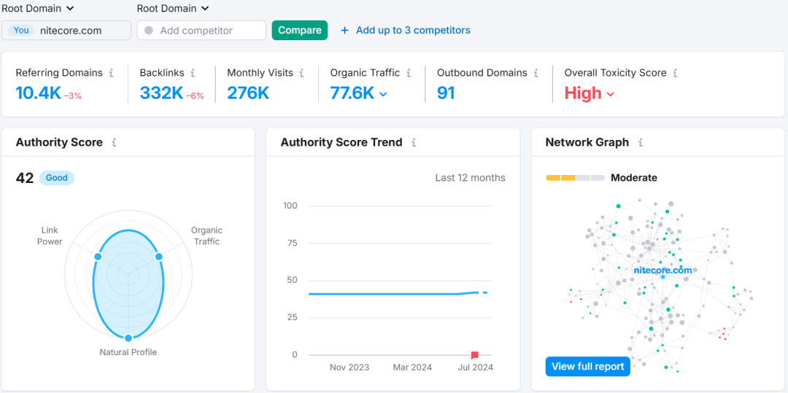The image size is (788, 393).
Task: Click info icon next to Authority Score title
Action: click(114, 143)
